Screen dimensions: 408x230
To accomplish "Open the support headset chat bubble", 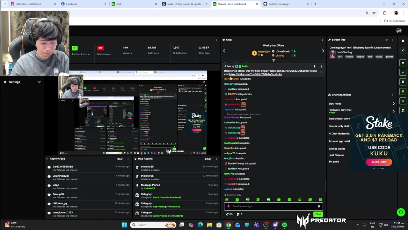I will click(401, 212).
